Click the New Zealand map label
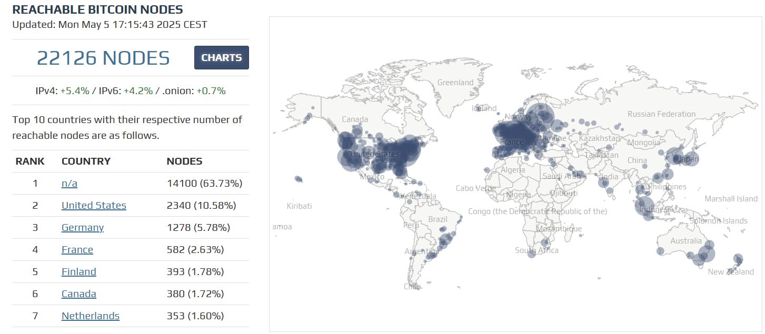 point(731,272)
